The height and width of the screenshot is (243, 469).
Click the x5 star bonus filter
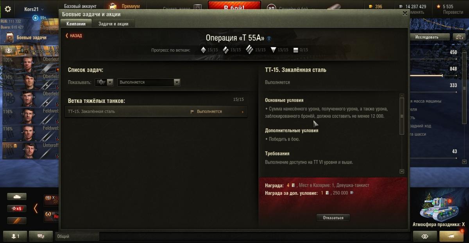tap(17, 209)
